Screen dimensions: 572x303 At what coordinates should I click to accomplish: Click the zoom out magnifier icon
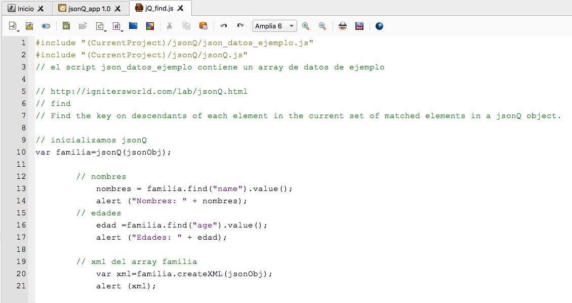(322, 26)
